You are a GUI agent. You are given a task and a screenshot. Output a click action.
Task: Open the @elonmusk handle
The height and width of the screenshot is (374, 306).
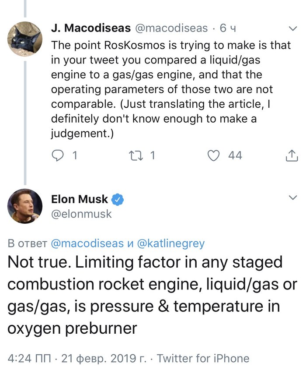coord(81,214)
